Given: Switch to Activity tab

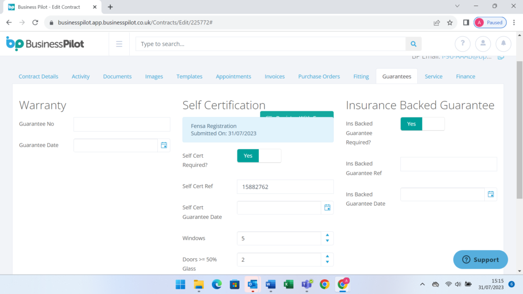Looking at the screenshot, I should click(81, 77).
